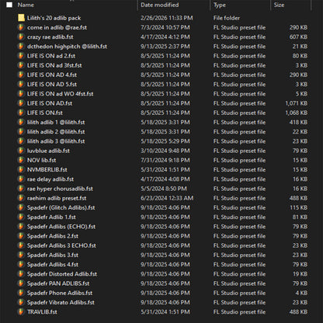The height and width of the screenshot is (323, 323).
Task: Click date 7/3/2024 10:57 PM
Action: click(165, 27)
